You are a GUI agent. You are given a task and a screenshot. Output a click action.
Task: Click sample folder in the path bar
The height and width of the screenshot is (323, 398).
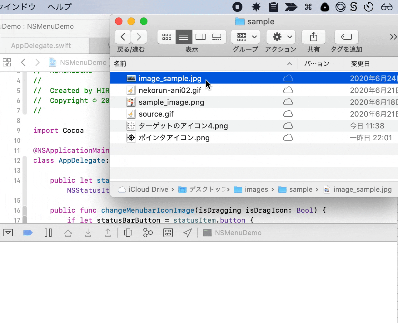click(x=295, y=189)
